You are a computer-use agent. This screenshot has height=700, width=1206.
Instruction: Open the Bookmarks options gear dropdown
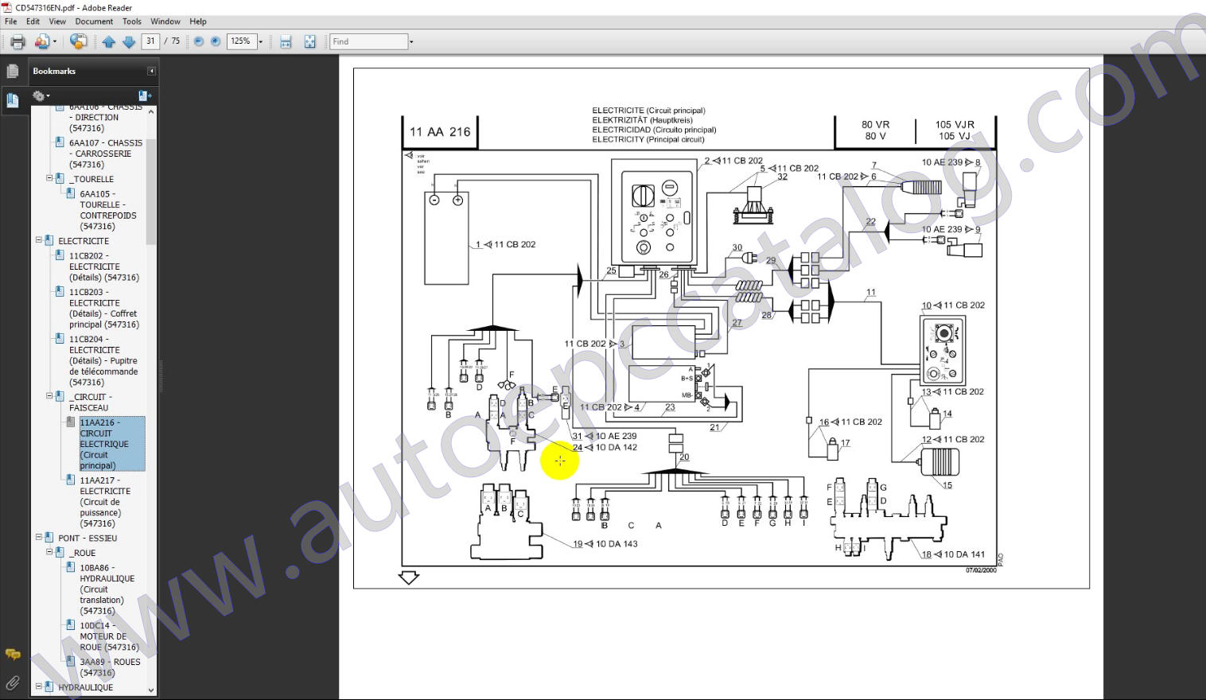click(40, 95)
